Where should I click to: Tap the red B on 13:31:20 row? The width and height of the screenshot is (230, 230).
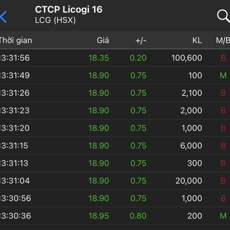(223, 128)
